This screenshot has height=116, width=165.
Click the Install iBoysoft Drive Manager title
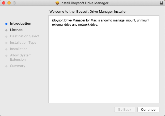[84, 3]
